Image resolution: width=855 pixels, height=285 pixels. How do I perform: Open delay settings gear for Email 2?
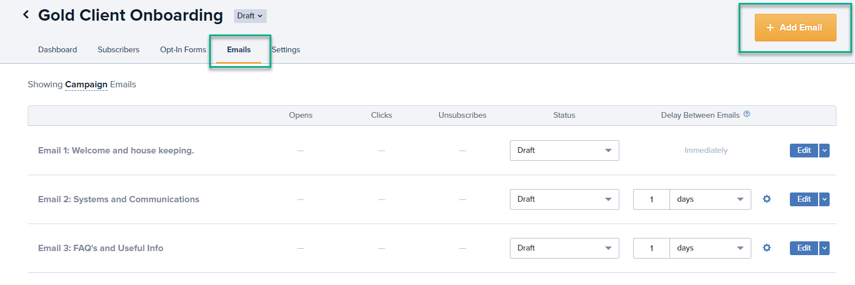(766, 199)
